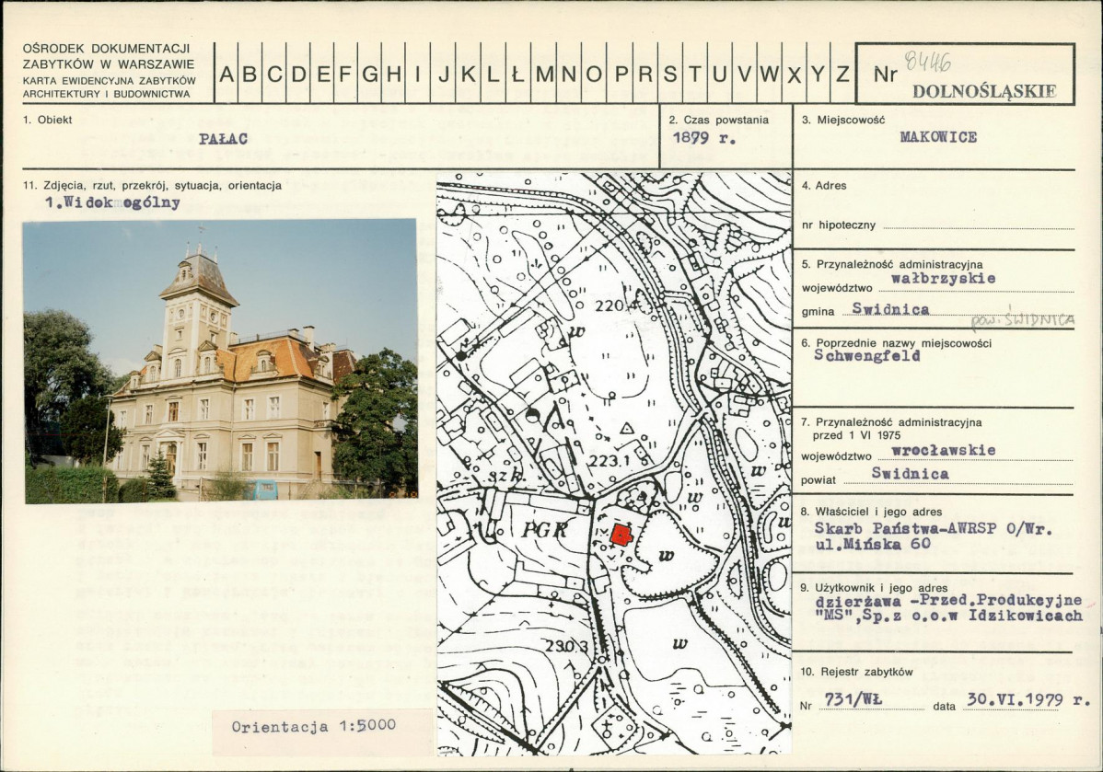Screen dimensions: 1103x772
Task: Click letter box Ł in alphabet index
Action: 517,73
